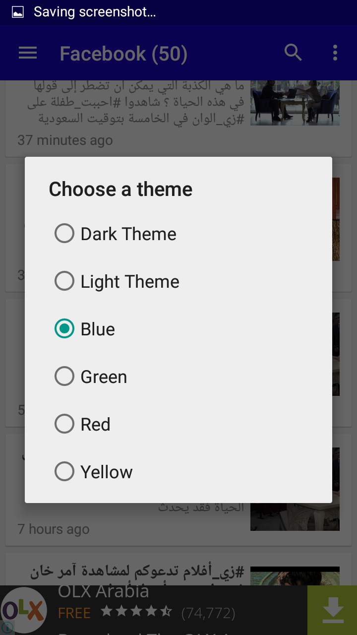
Task: Tap the ad info icon
Action: 7,628
